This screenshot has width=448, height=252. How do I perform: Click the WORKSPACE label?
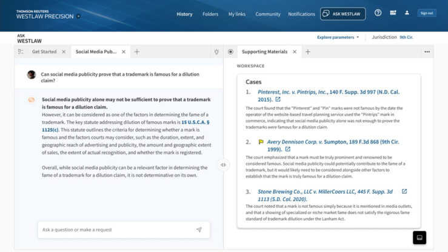coord(250,66)
